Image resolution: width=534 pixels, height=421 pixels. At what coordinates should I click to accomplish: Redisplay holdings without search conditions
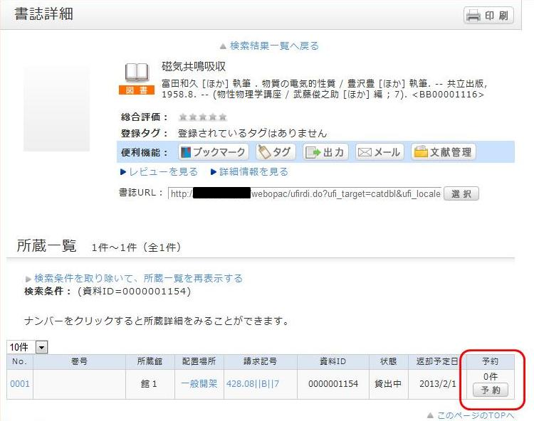138,278
